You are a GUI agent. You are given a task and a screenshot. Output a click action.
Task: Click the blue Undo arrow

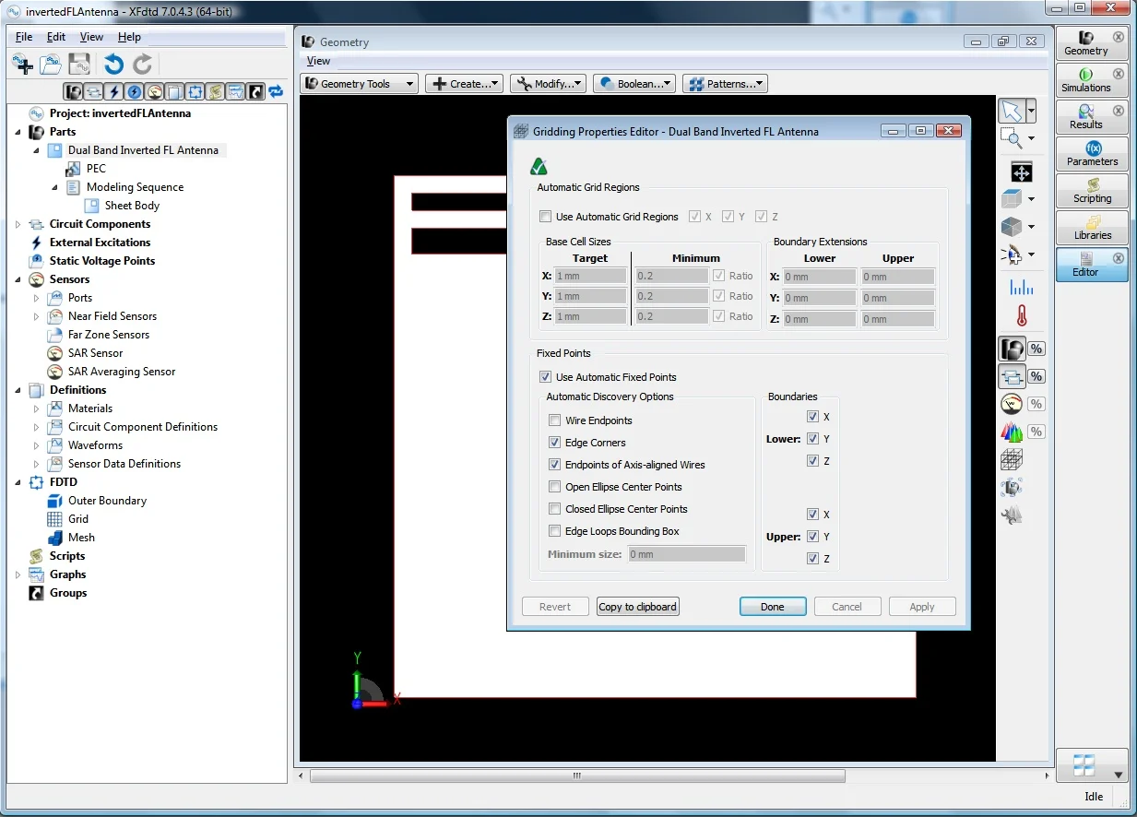coord(113,64)
